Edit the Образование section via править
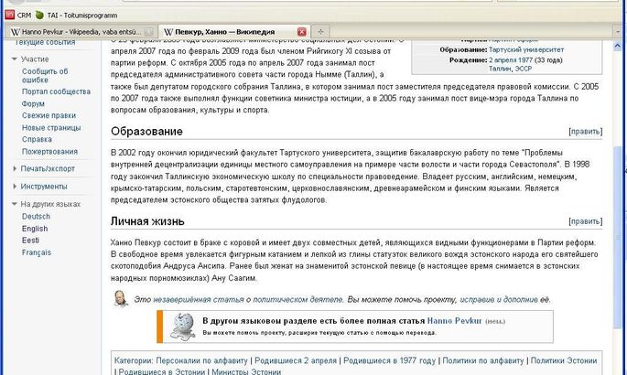Image resolution: width=627 pixels, height=375 pixels. point(586,132)
